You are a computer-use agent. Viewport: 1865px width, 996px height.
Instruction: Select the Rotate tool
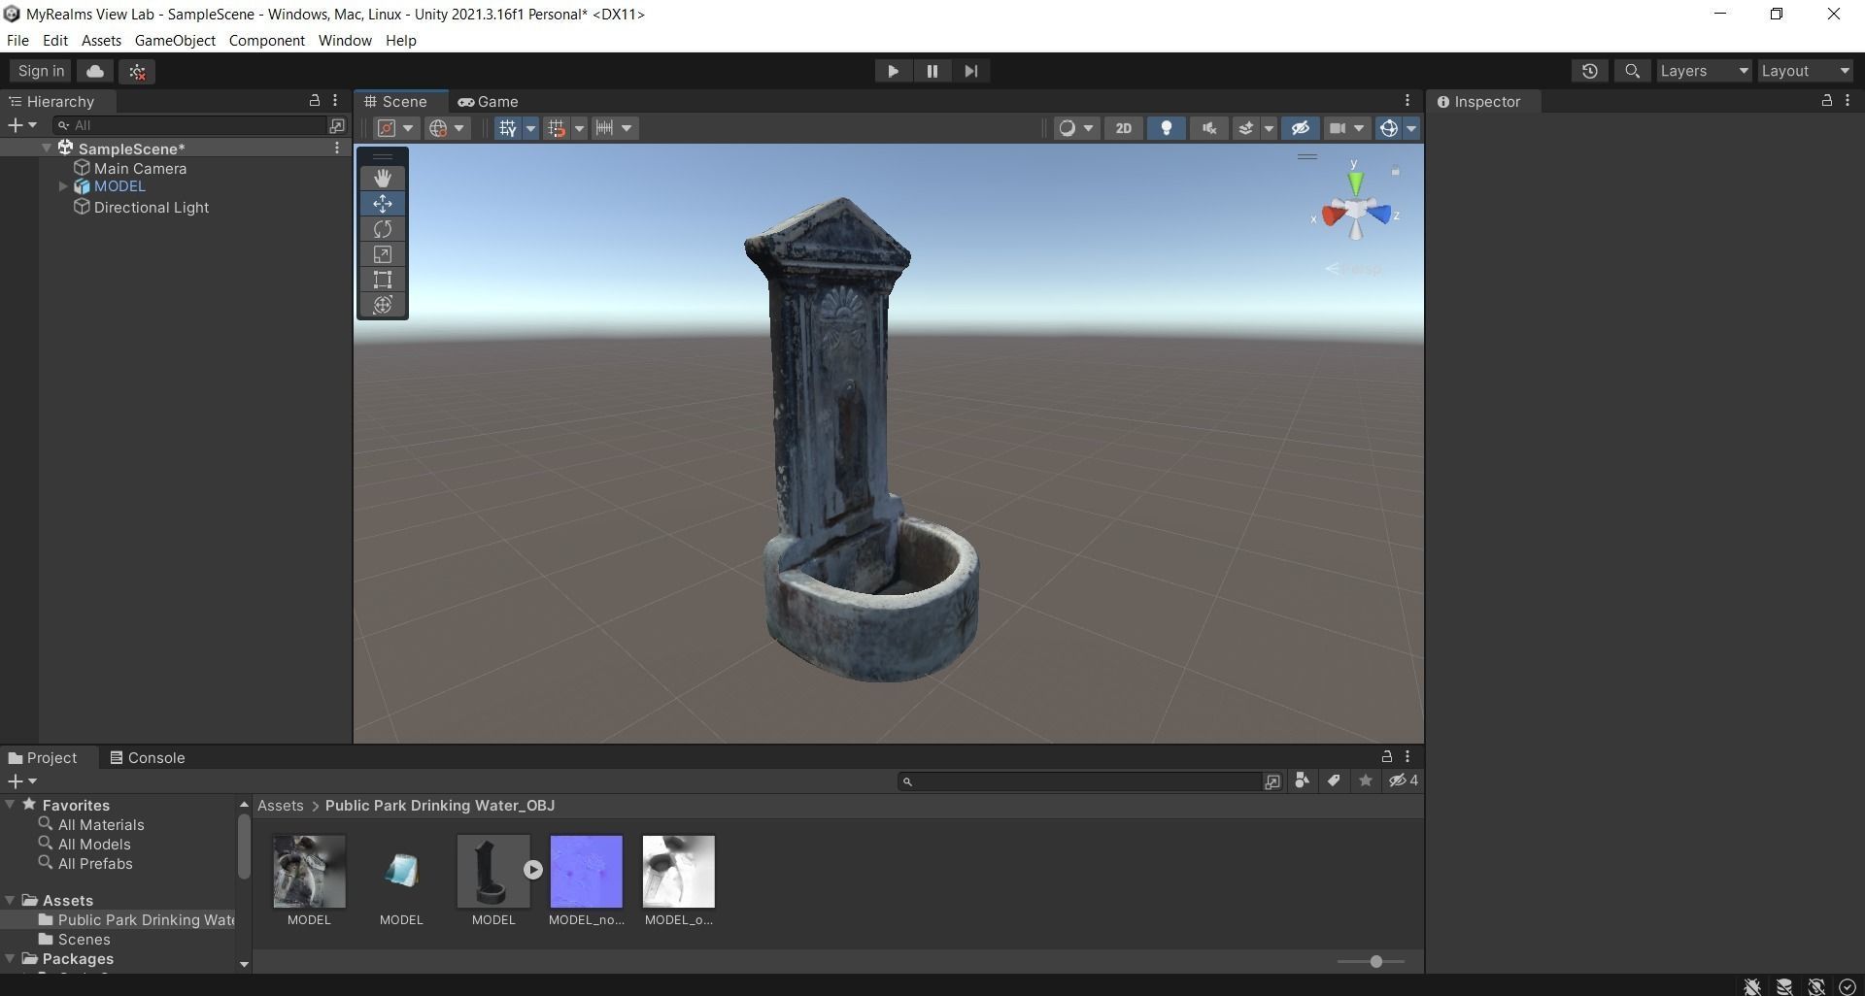click(x=383, y=229)
